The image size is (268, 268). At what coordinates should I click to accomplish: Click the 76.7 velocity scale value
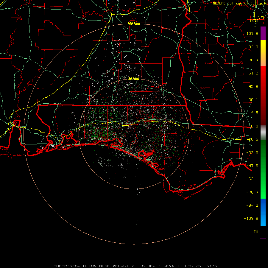click(x=253, y=60)
